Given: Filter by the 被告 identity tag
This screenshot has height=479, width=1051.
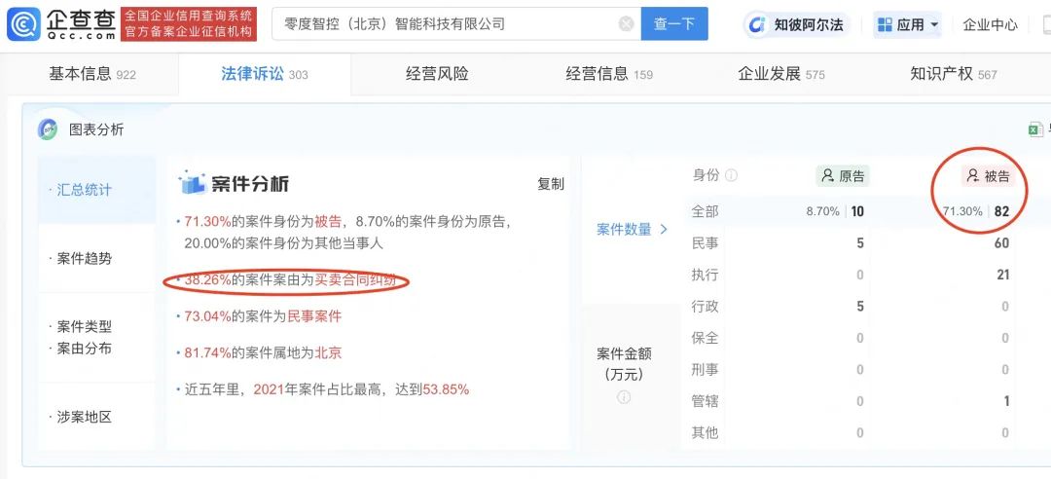Looking at the screenshot, I should coord(988,176).
